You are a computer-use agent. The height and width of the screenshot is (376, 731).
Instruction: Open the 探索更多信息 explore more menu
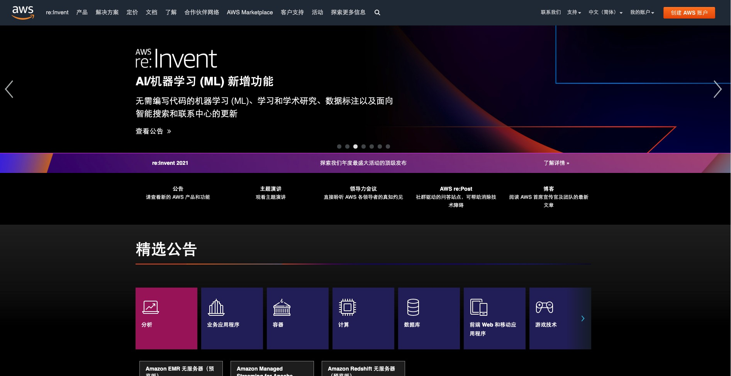348,12
